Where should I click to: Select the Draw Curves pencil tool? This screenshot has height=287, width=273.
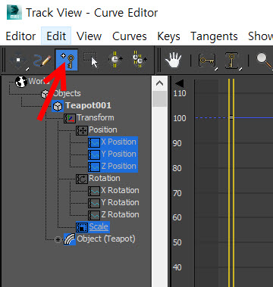[42, 61]
